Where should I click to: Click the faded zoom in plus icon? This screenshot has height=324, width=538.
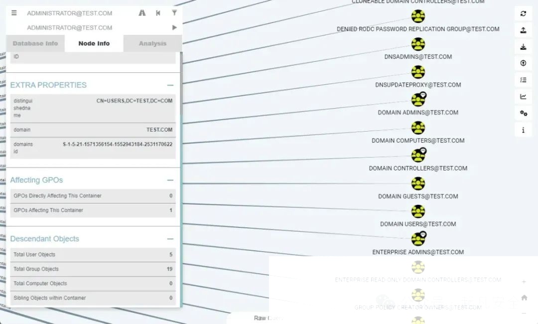(x=524, y=282)
